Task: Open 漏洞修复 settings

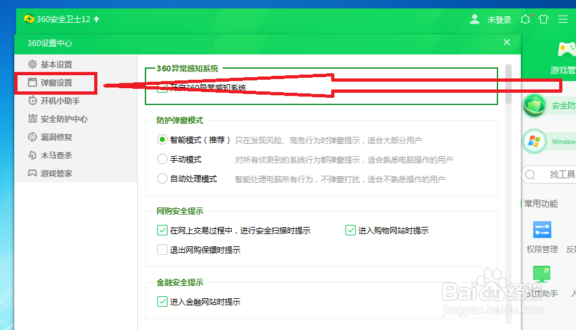Action: tap(76, 137)
